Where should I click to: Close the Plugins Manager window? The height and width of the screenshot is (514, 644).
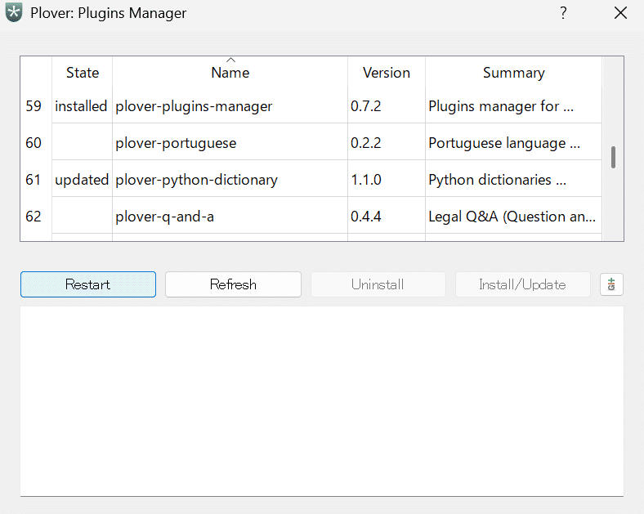click(619, 13)
